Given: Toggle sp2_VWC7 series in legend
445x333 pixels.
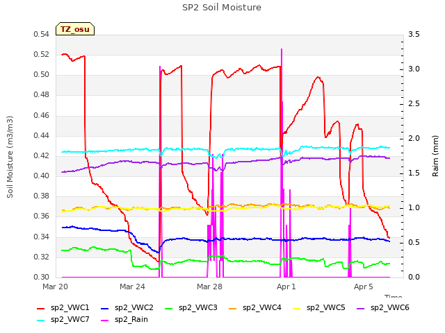Looking at the screenshot, I should coord(63,320).
